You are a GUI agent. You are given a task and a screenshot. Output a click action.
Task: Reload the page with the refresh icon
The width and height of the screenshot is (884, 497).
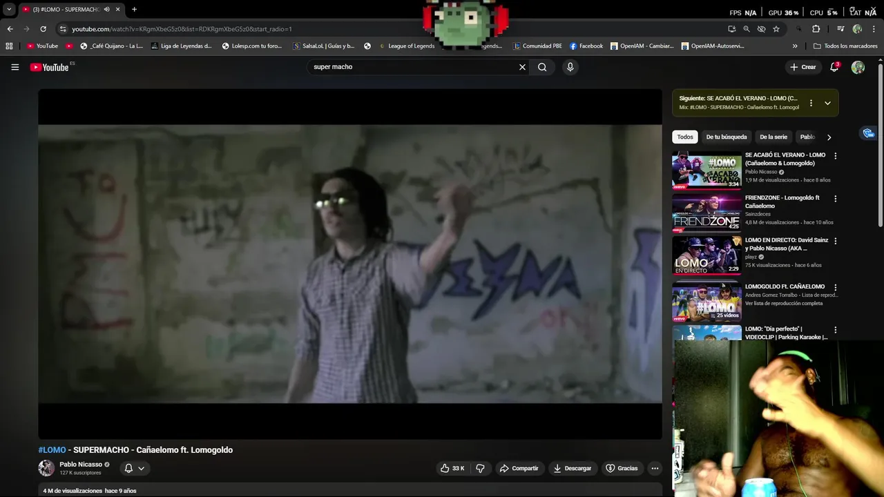43,29
